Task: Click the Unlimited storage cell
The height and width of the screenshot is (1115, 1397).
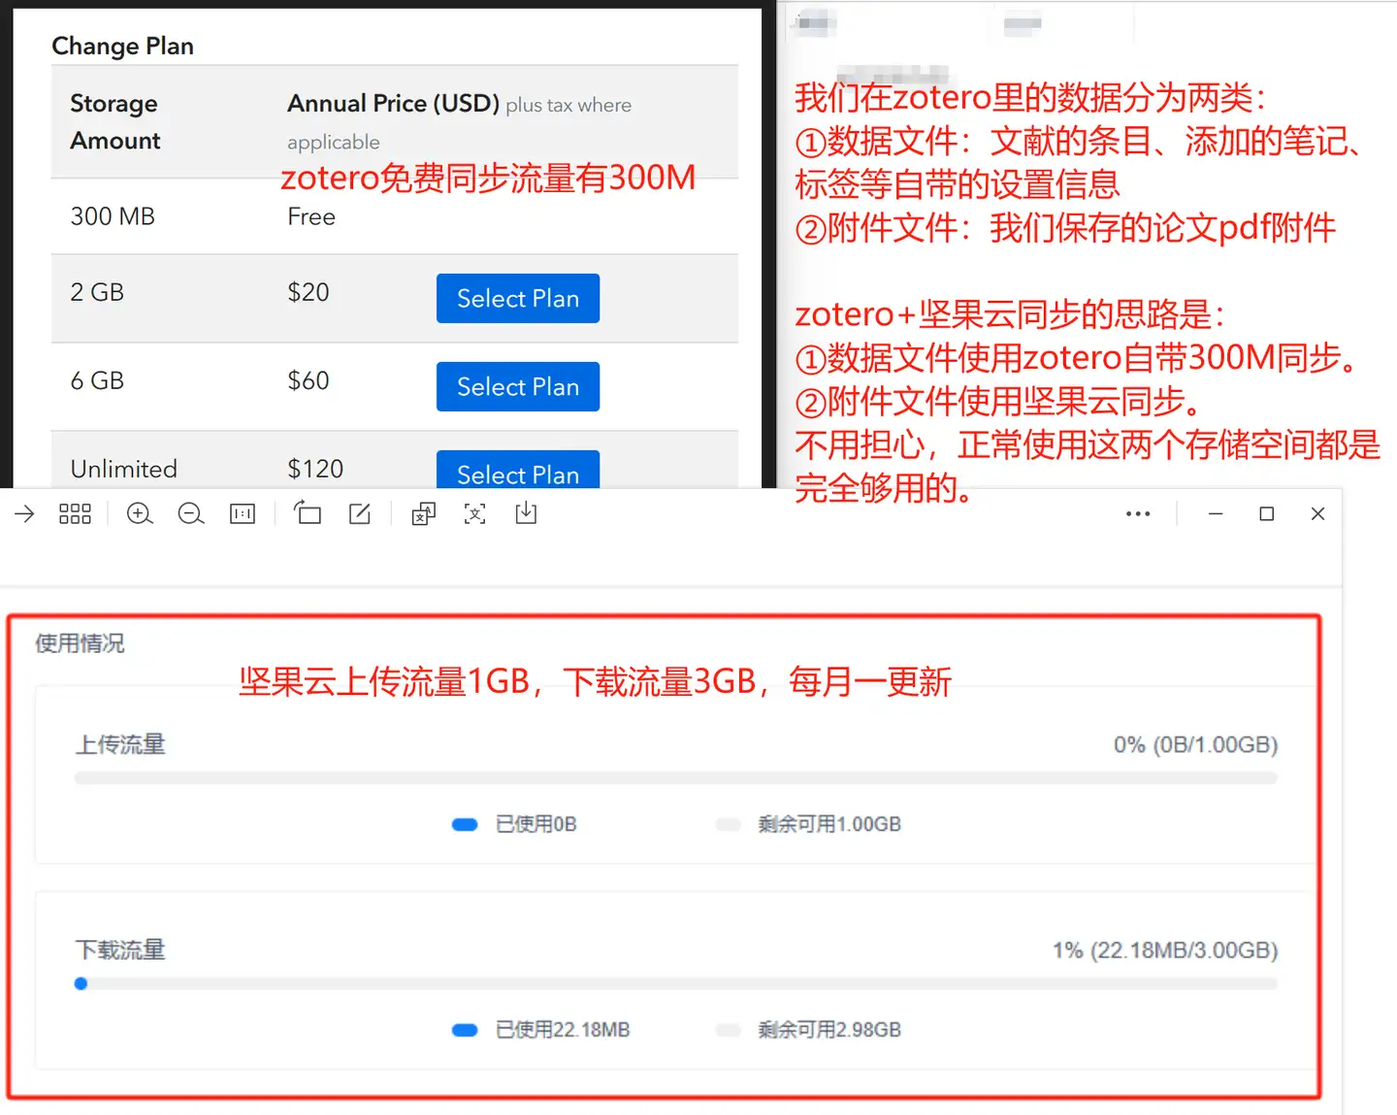Action: pyautogui.click(x=123, y=469)
